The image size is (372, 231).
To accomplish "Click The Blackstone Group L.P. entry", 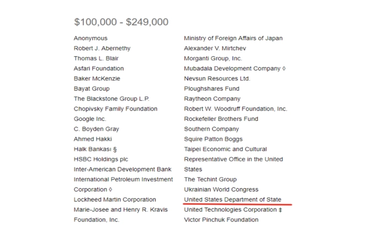I will (111, 99).
